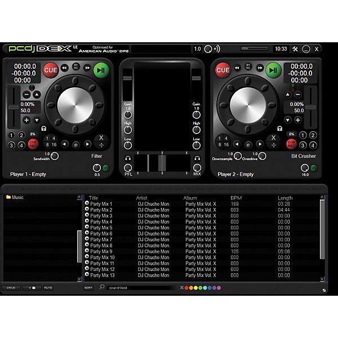The image size is (338, 338).
Task: Toggle Player 2 deck headphone monitor icon
Action: 280,128
